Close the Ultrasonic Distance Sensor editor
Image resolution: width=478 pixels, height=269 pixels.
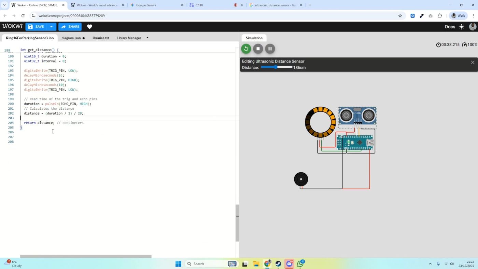pos(473,62)
